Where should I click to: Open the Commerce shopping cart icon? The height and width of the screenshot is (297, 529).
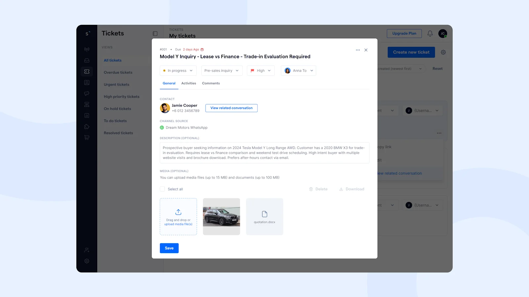[87, 137]
